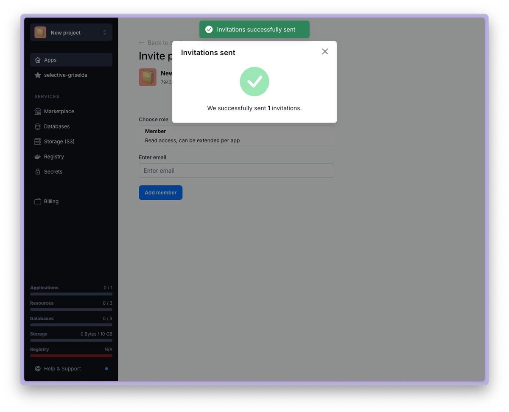The width and height of the screenshot is (509, 412).
Task: Click the up-down chevron on project selector
Action: (104, 33)
